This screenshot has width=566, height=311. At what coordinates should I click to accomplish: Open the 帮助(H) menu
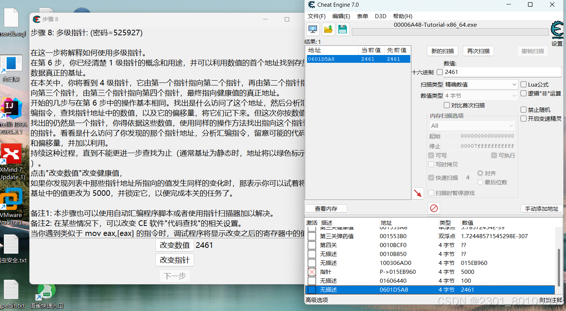coord(403,16)
